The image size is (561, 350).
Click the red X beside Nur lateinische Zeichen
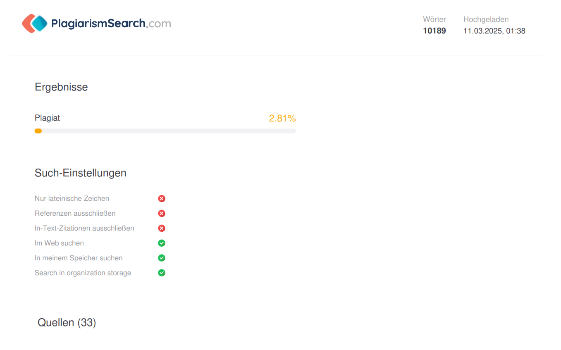pyautogui.click(x=162, y=199)
